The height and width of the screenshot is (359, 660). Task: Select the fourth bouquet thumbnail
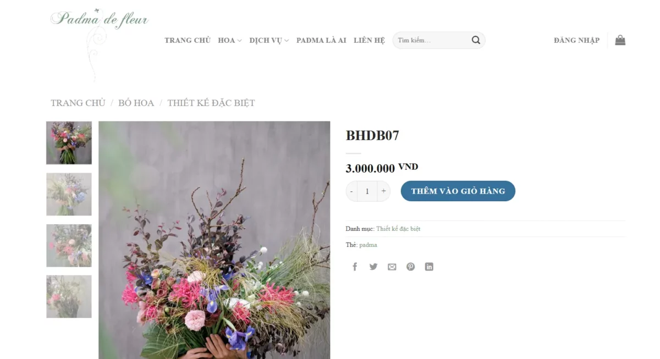tap(69, 296)
